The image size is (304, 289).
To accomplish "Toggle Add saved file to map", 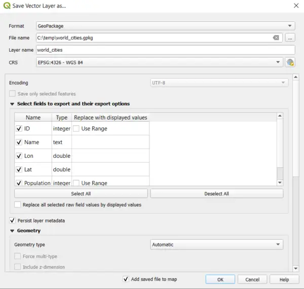I will [126, 279].
